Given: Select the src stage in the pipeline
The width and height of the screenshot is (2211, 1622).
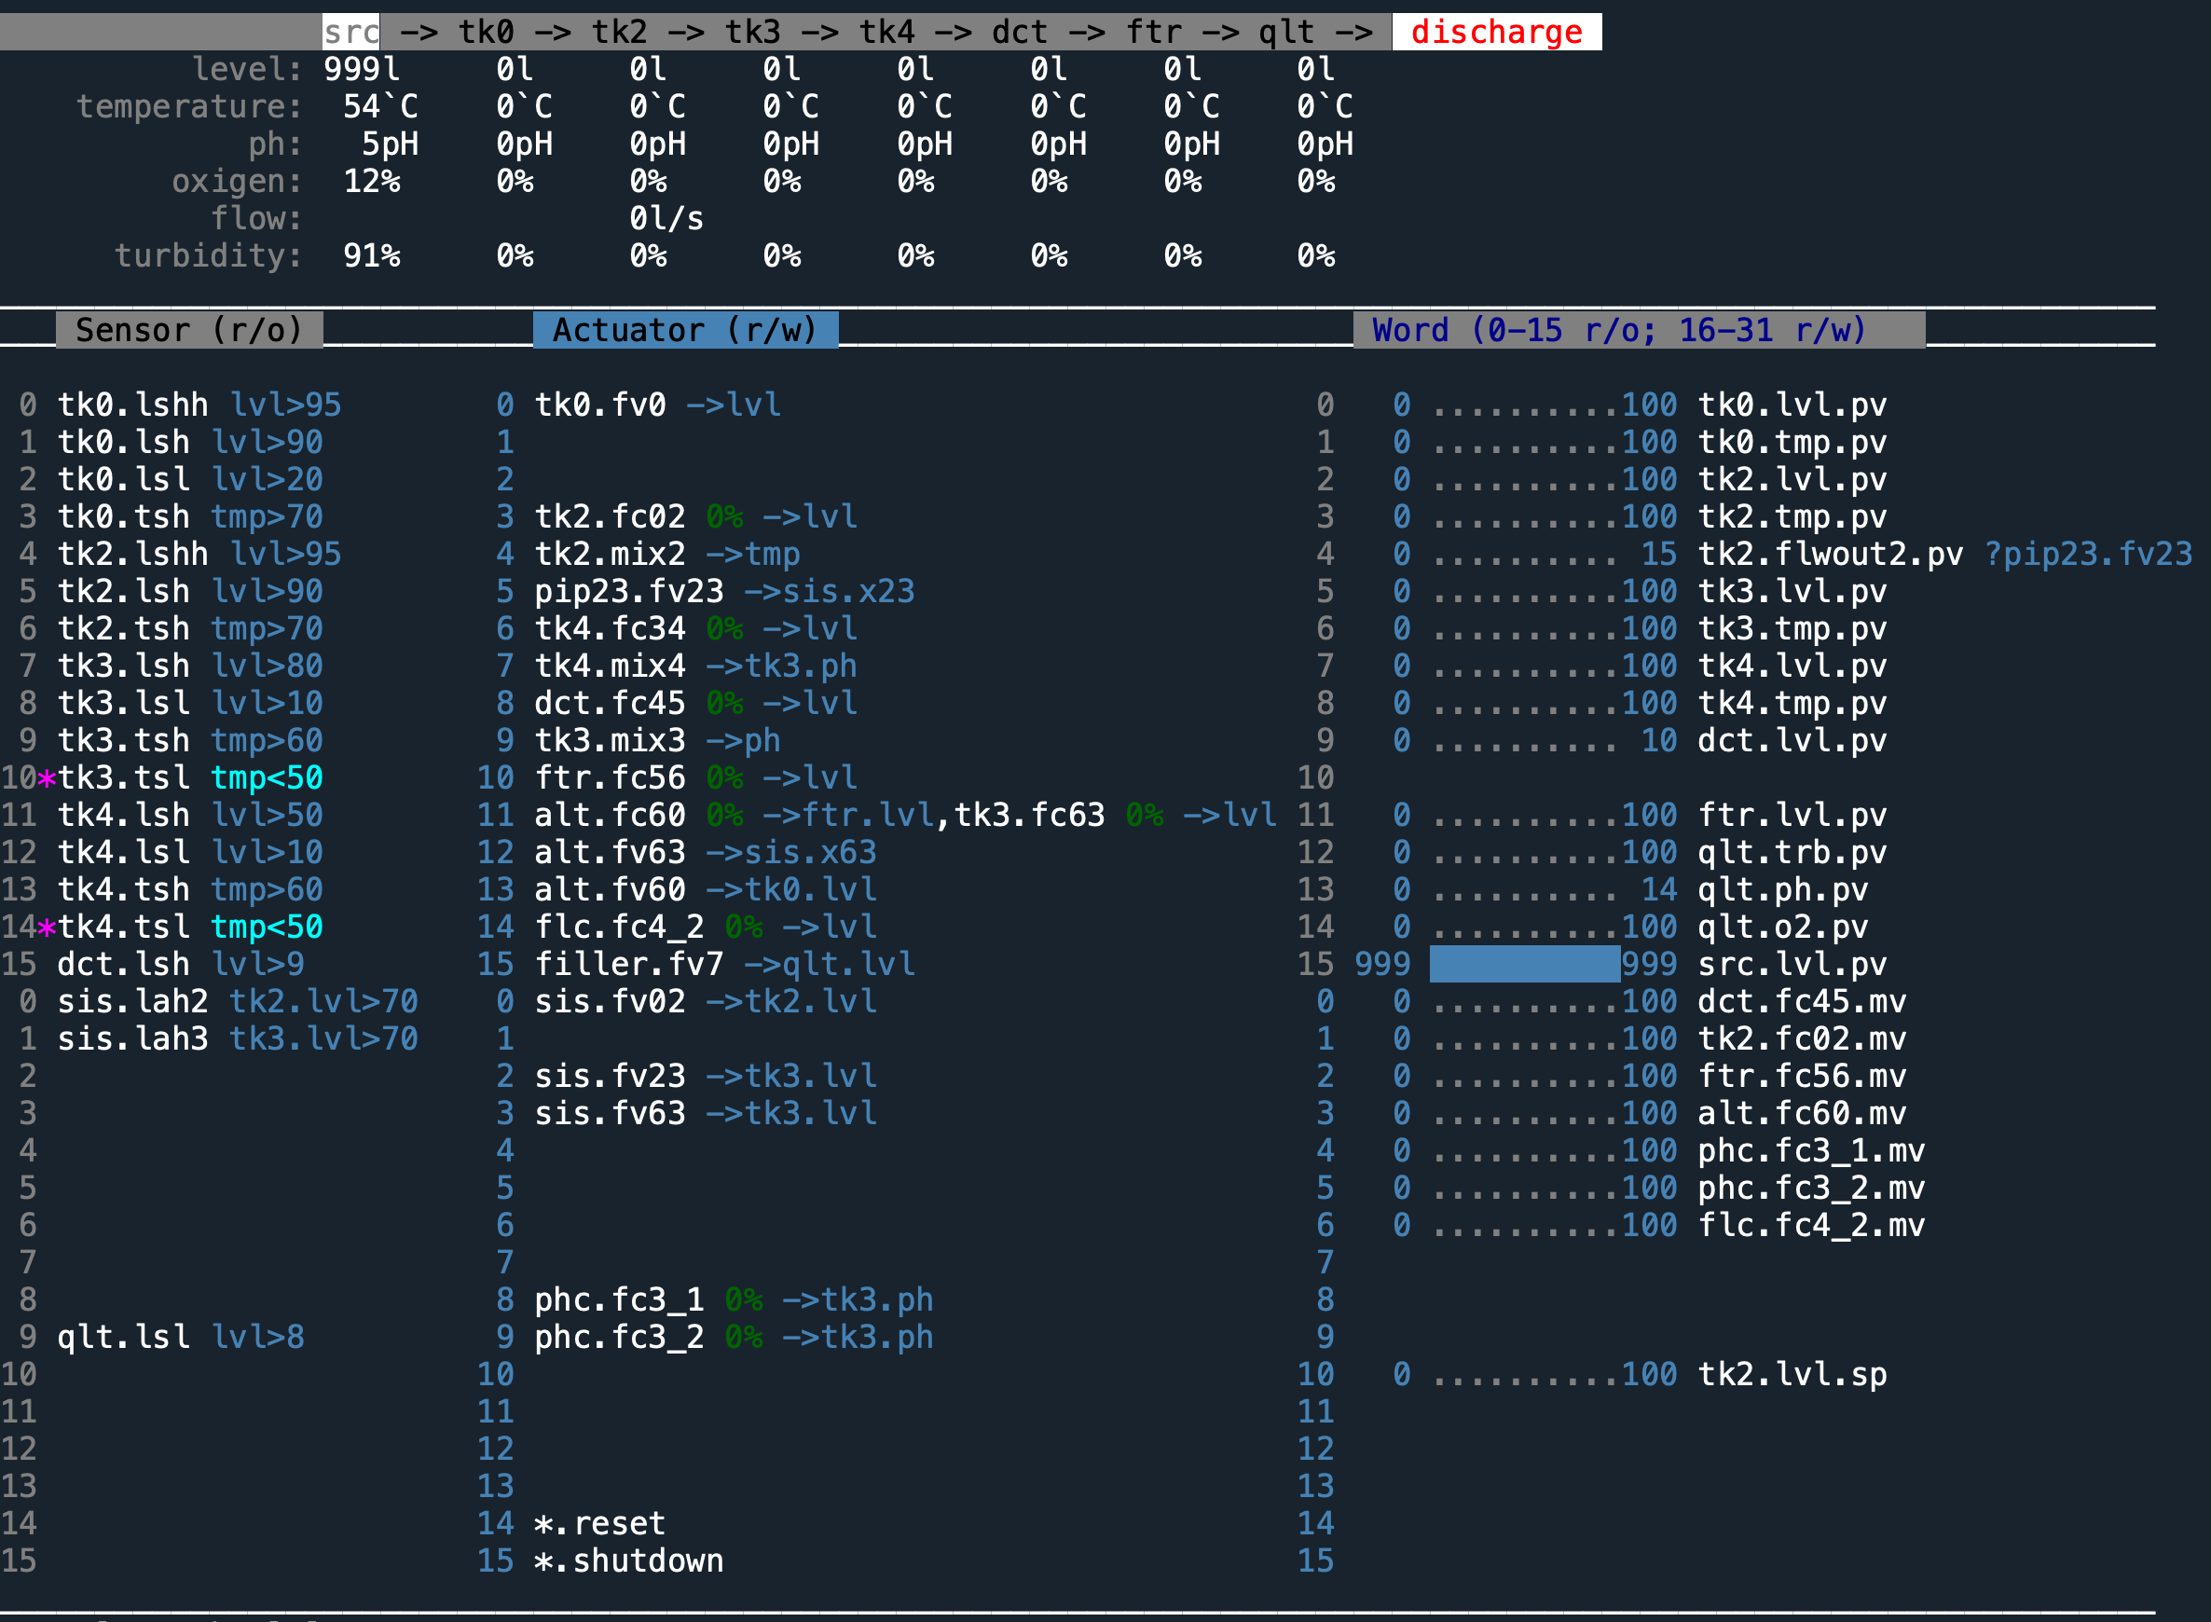Looking at the screenshot, I should click(x=350, y=31).
